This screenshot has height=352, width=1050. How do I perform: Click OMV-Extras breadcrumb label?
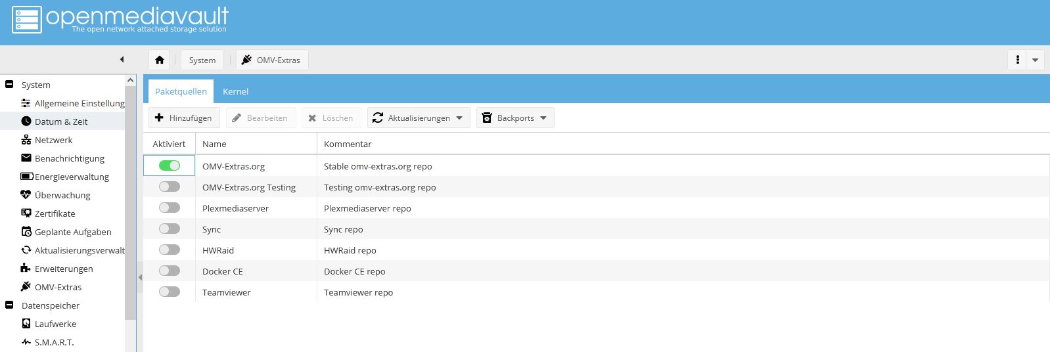click(x=278, y=60)
